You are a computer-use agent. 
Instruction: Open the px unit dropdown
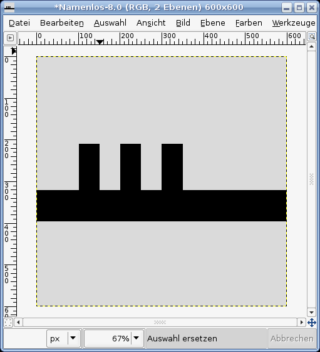(63, 338)
